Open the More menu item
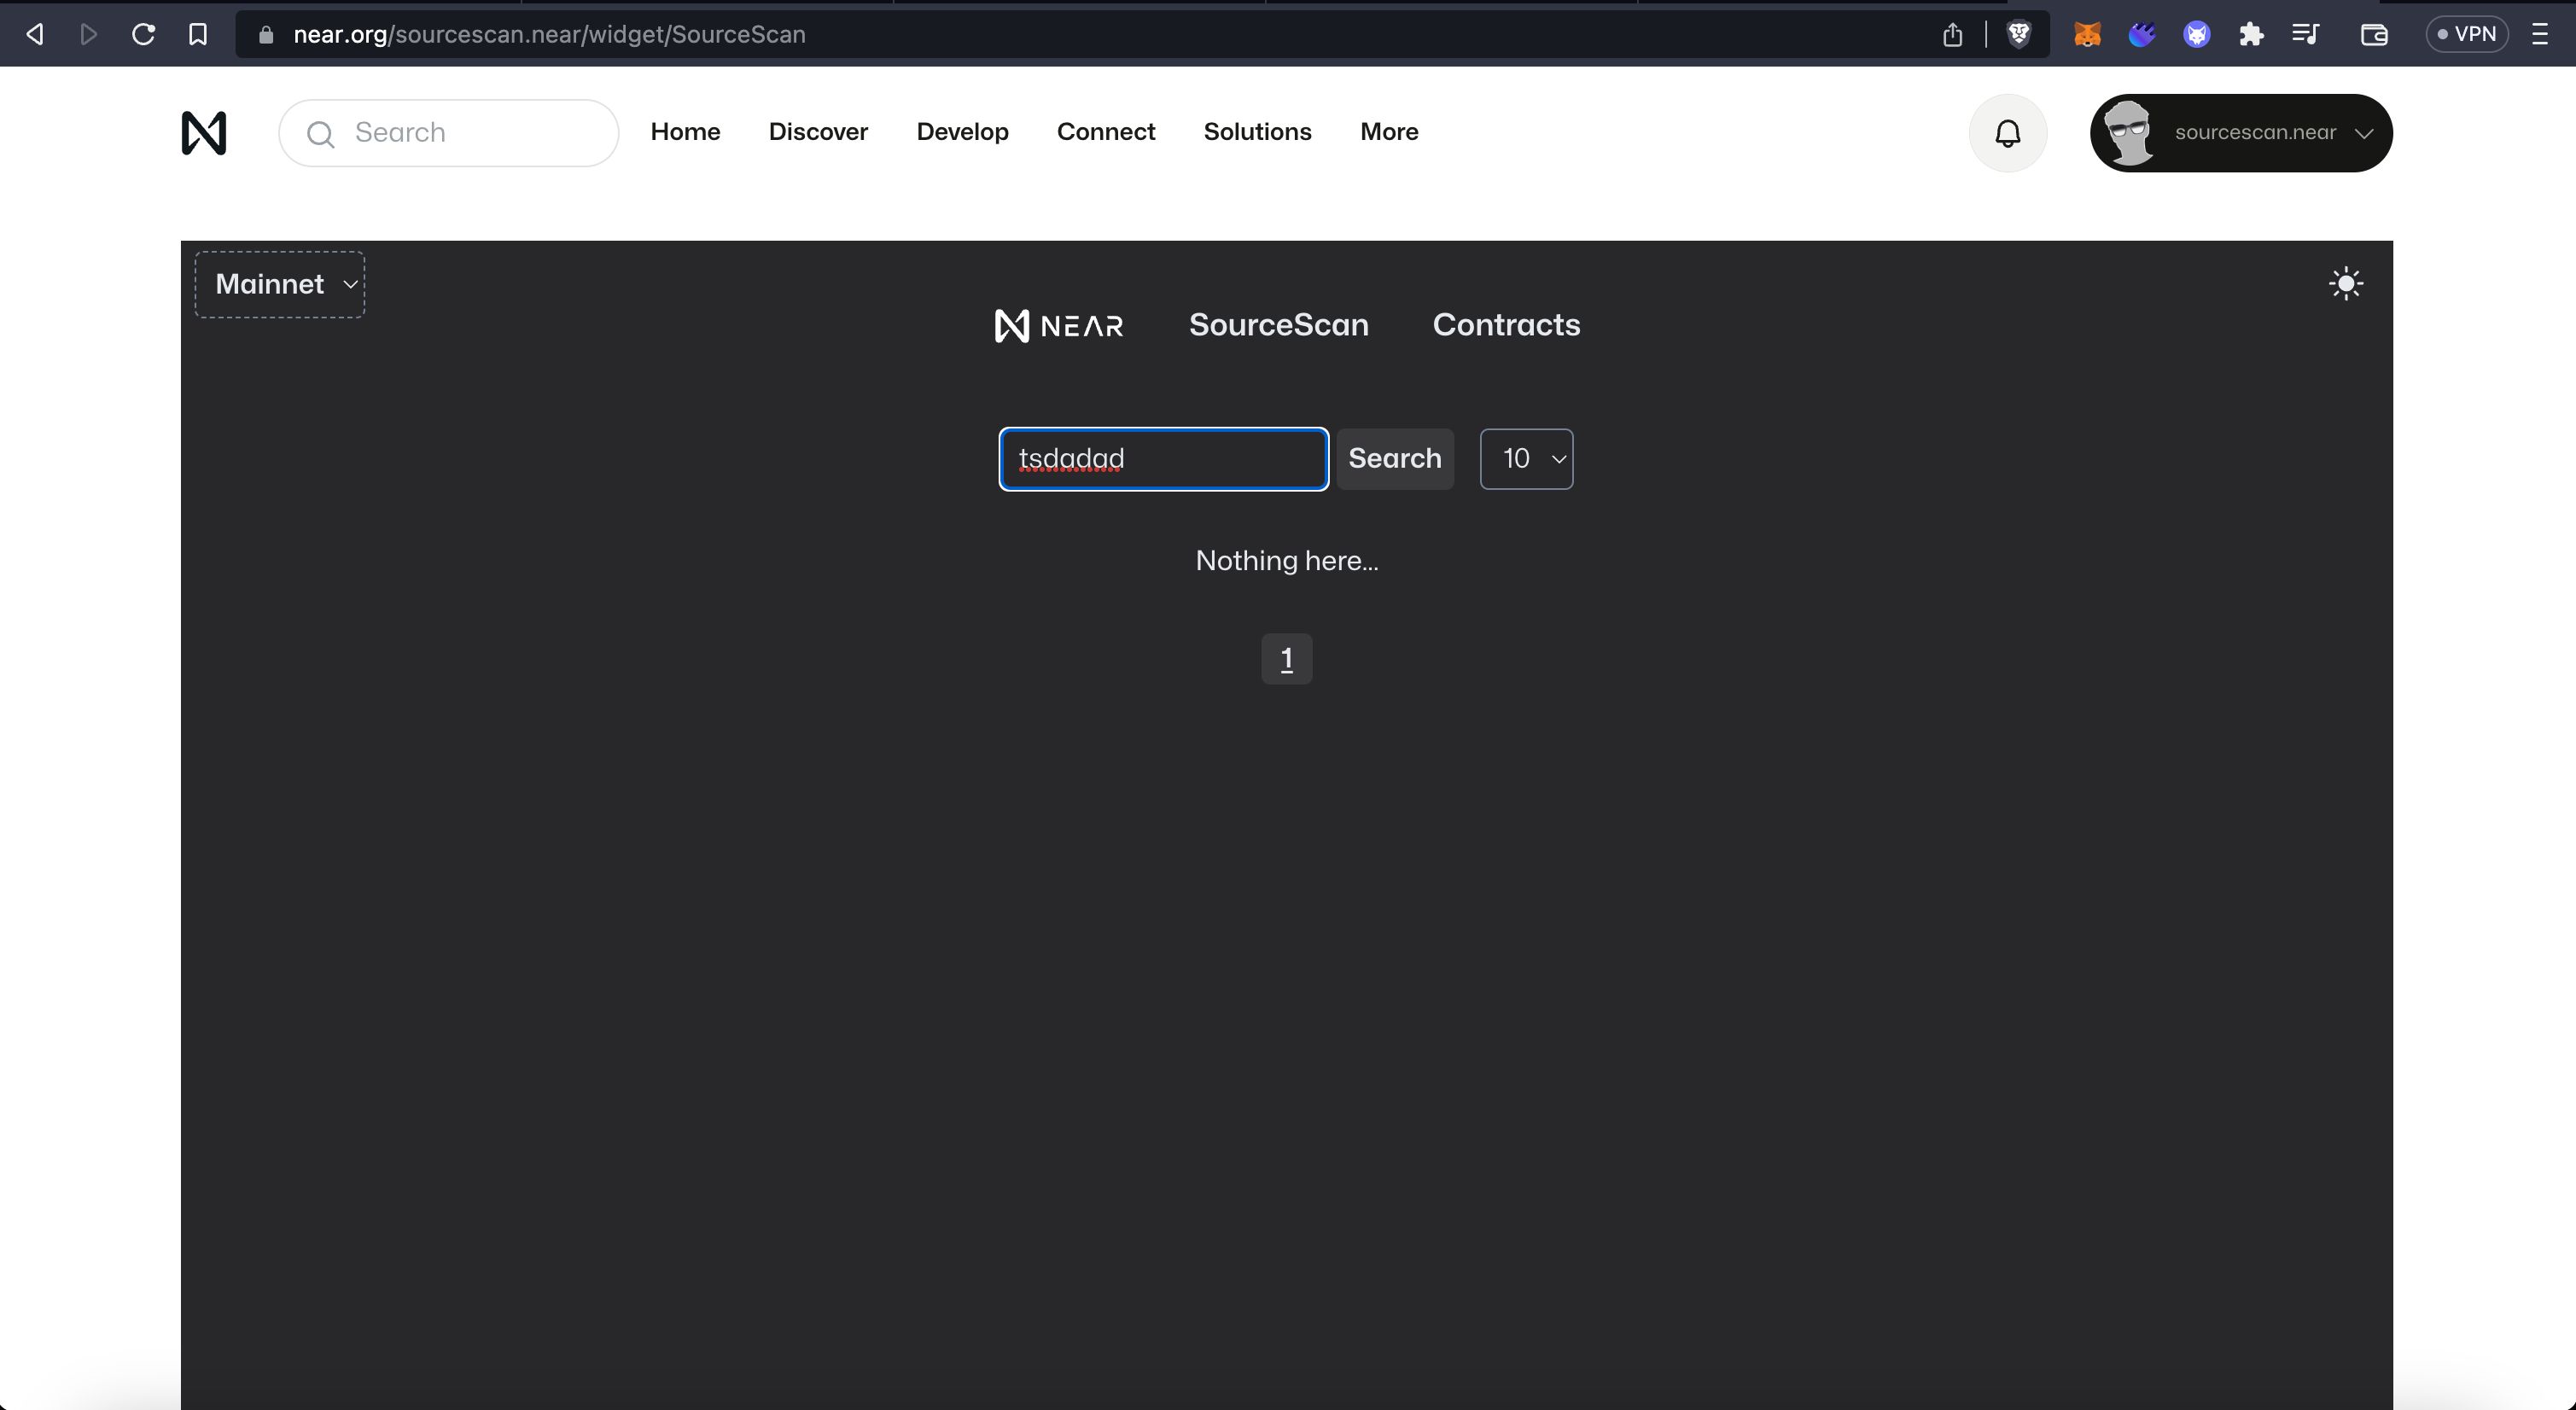This screenshot has width=2576, height=1410. 1387,132
